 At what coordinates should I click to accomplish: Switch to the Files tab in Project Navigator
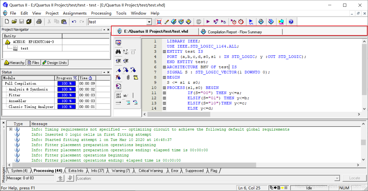(33, 63)
